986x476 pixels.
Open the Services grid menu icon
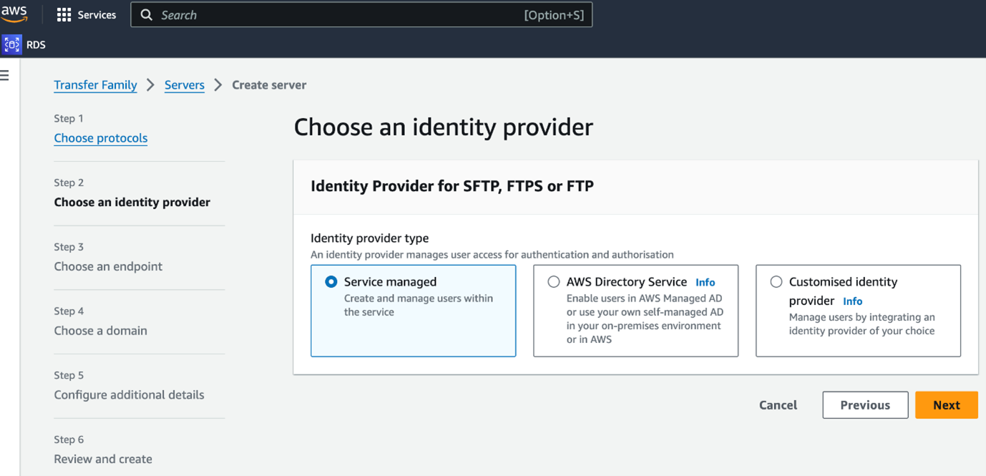click(x=64, y=15)
